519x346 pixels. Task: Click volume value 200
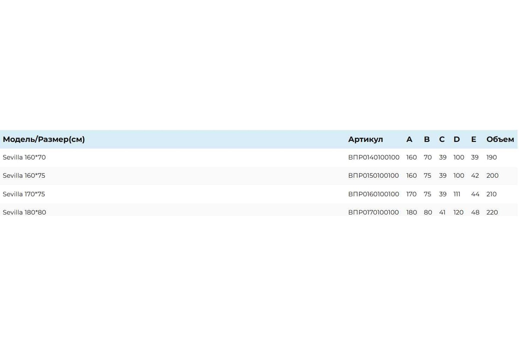pos(493,176)
